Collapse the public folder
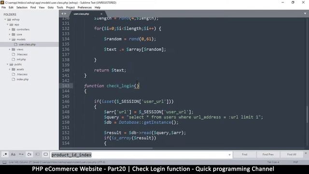 8,64
